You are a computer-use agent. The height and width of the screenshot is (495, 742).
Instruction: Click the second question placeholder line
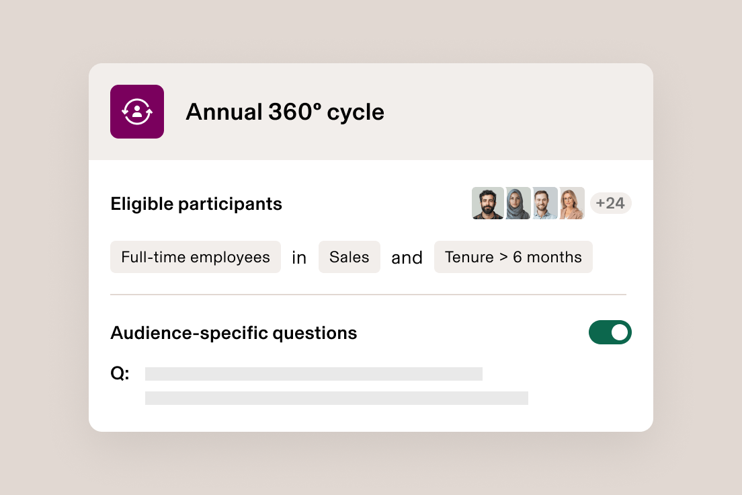pos(337,397)
